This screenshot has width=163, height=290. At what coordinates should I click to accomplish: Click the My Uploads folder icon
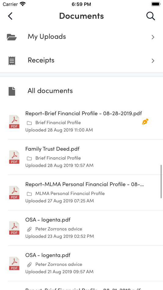coord(12,37)
